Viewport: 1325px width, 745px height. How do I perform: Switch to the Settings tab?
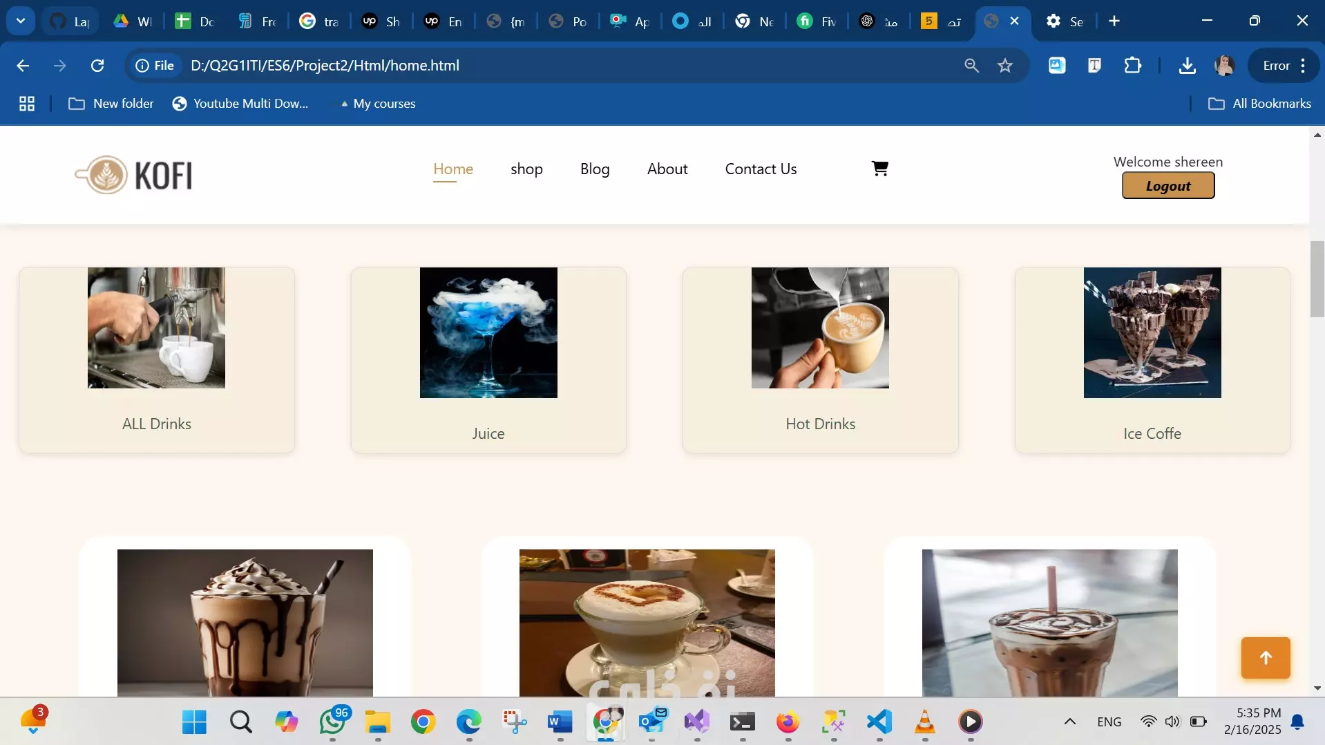1066,21
